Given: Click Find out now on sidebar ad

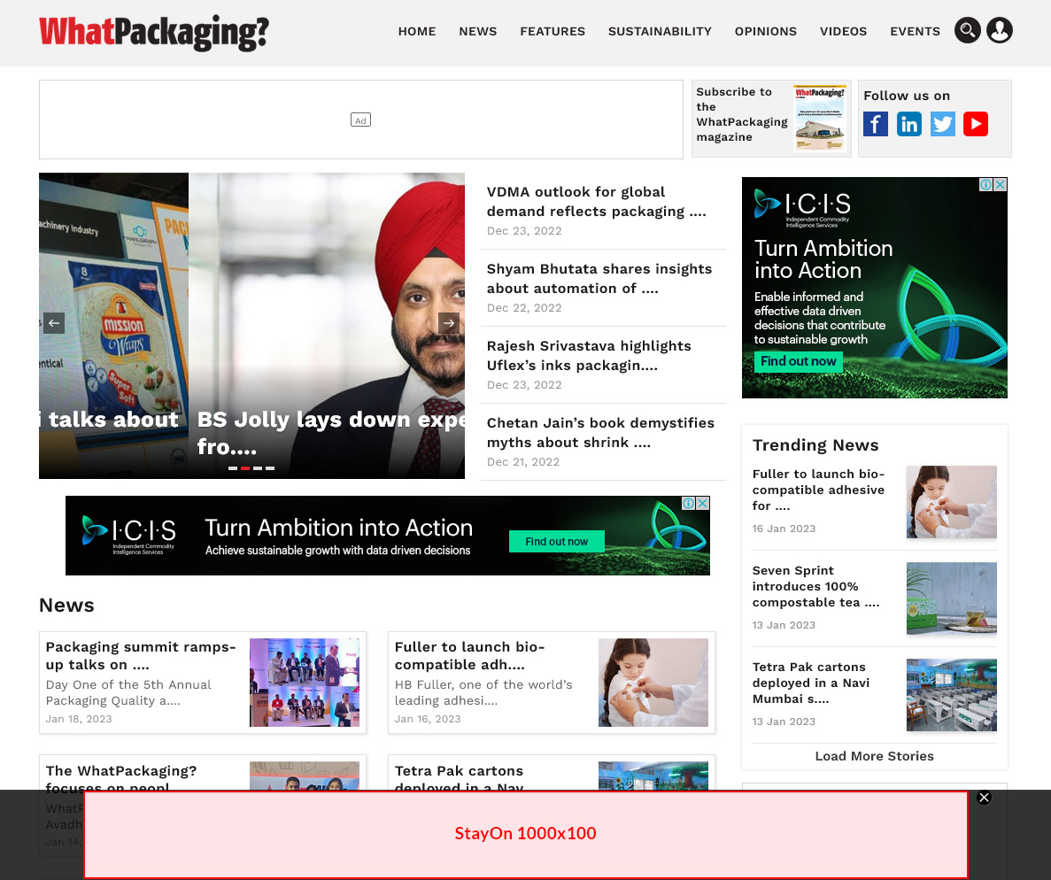Looking at the screenshot, I should point(798,361).
